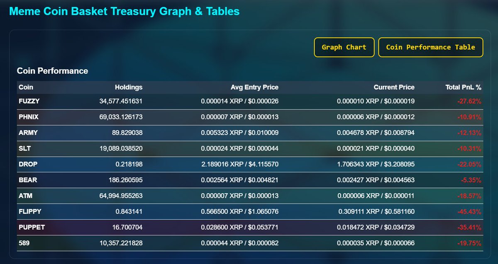498x264 pixels.
Task: Select ARMY holdings 89.829038
Action: (x=127, y=133)
